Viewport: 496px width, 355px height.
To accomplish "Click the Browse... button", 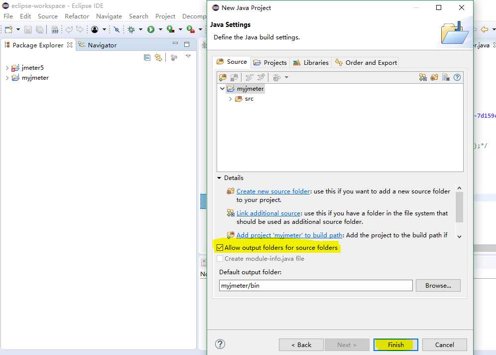I will (438, 285).
